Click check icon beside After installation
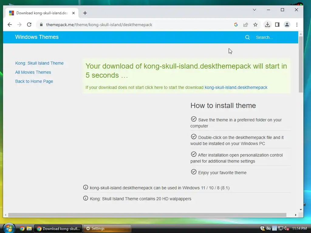 [x=193, y=154]
